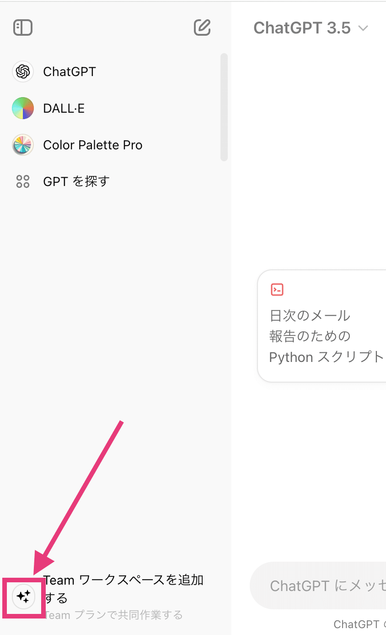Click the Color Palette Pro wheel icon
Viewport: 386px width, 635px height.
23,145
